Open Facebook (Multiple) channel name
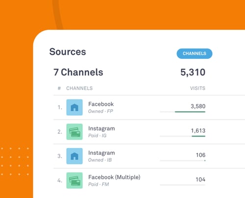 point(114,177)
